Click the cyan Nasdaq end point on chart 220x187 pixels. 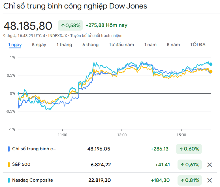(211, 64)
